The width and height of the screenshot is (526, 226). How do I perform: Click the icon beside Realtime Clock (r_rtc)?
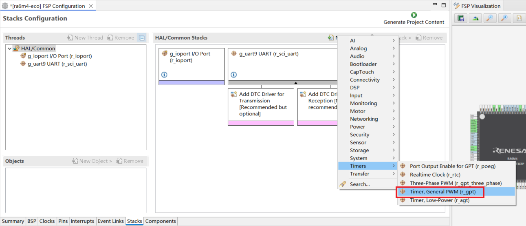403,175
